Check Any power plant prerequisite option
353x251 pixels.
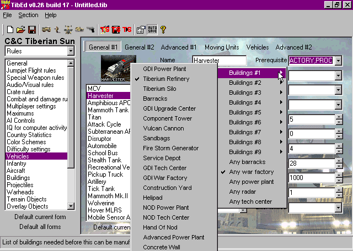(253, 182)
